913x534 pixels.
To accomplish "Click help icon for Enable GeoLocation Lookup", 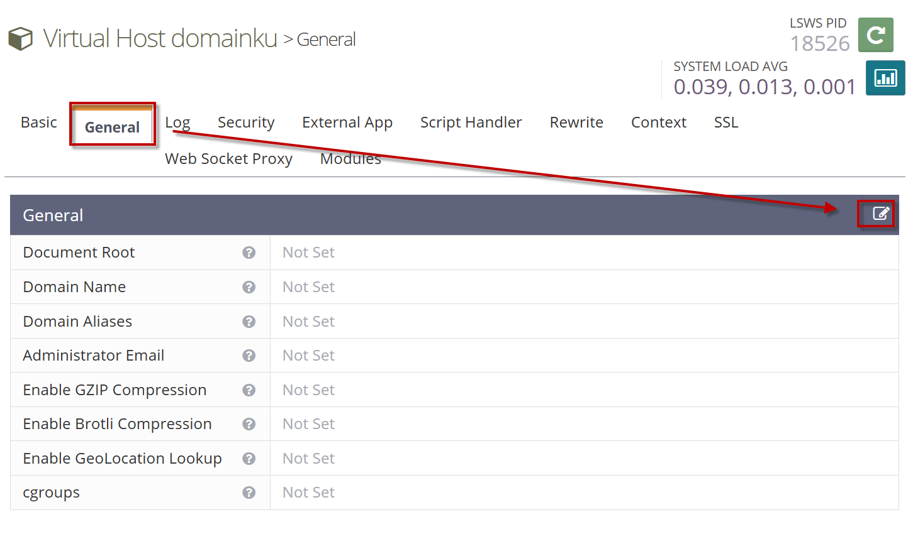I will point(249,459).
